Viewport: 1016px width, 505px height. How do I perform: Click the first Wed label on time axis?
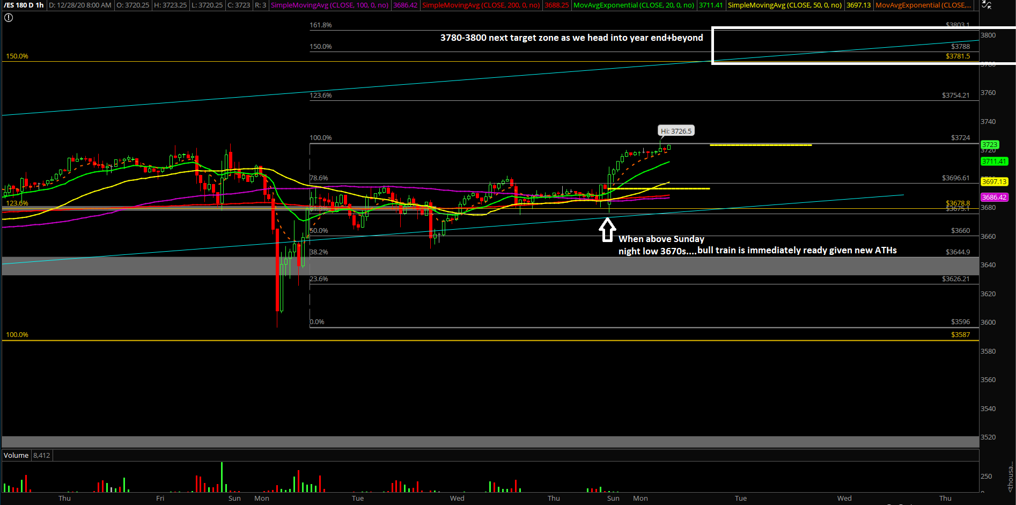(x=457, y=499)
